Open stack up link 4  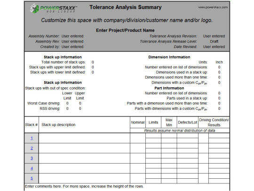[x=32, y=168]
